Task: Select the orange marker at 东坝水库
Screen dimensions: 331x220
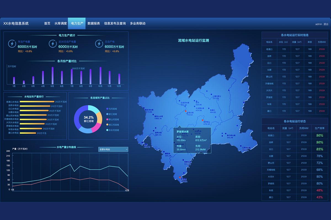Action: 186,111
